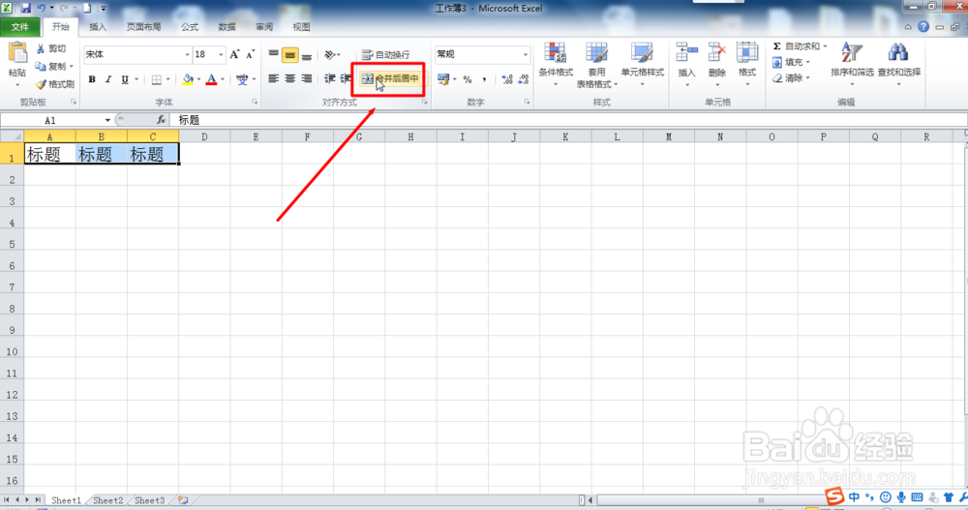
Task: Decrease decimal places
Action: pos(524,79)
